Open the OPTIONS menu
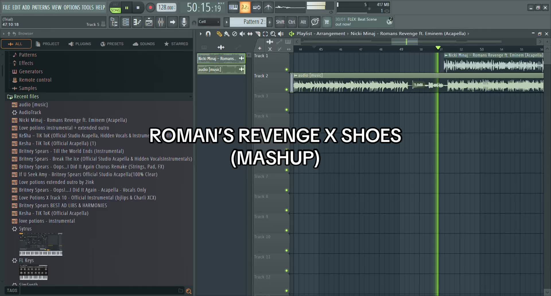The height and width of the screenshot is (296, 551). [x=72, y=7]
